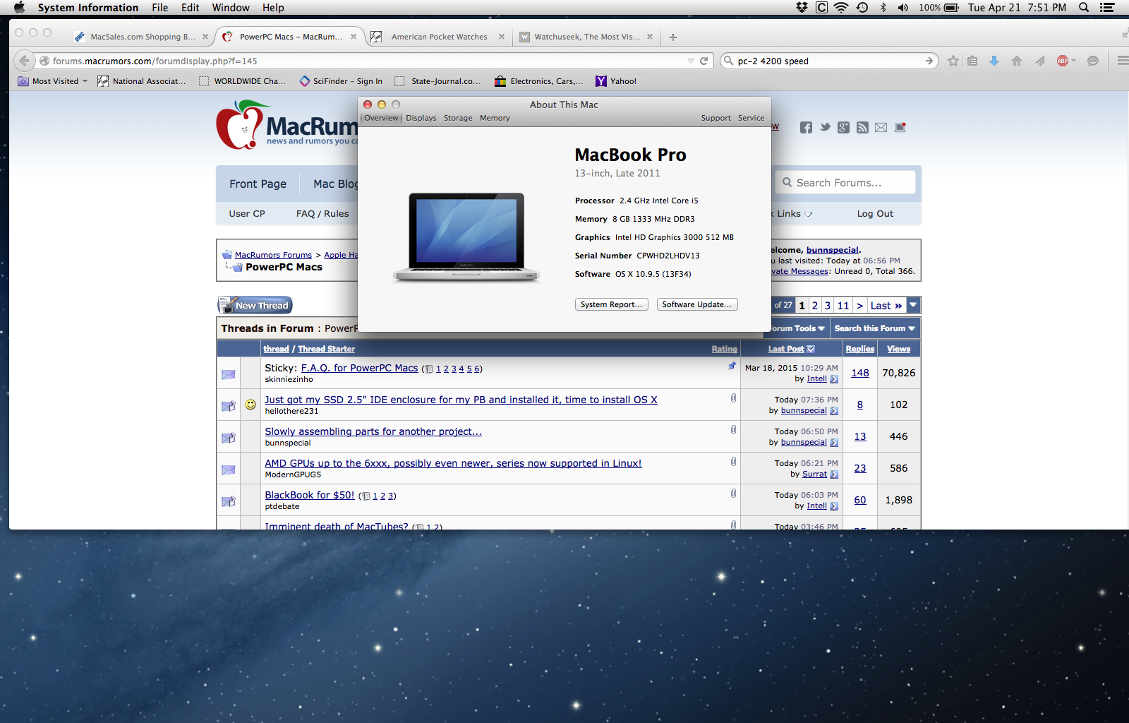Sort threads by Replies column
This screenshot has height=723, width=1129.
tap(860, 349)
